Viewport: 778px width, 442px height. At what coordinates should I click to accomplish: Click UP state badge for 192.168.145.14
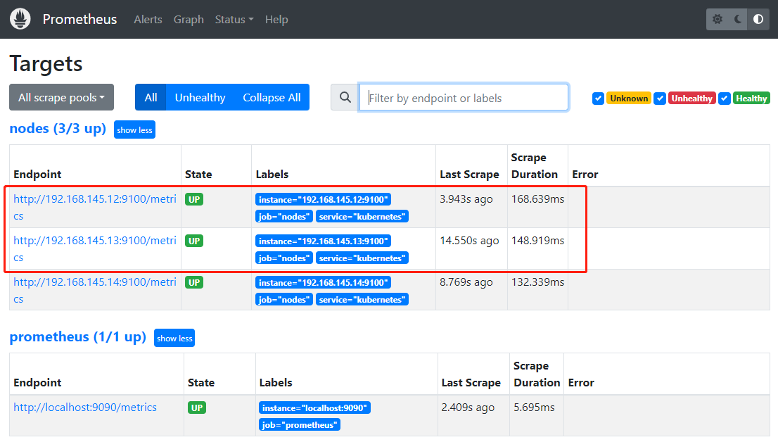coord(194,282)
